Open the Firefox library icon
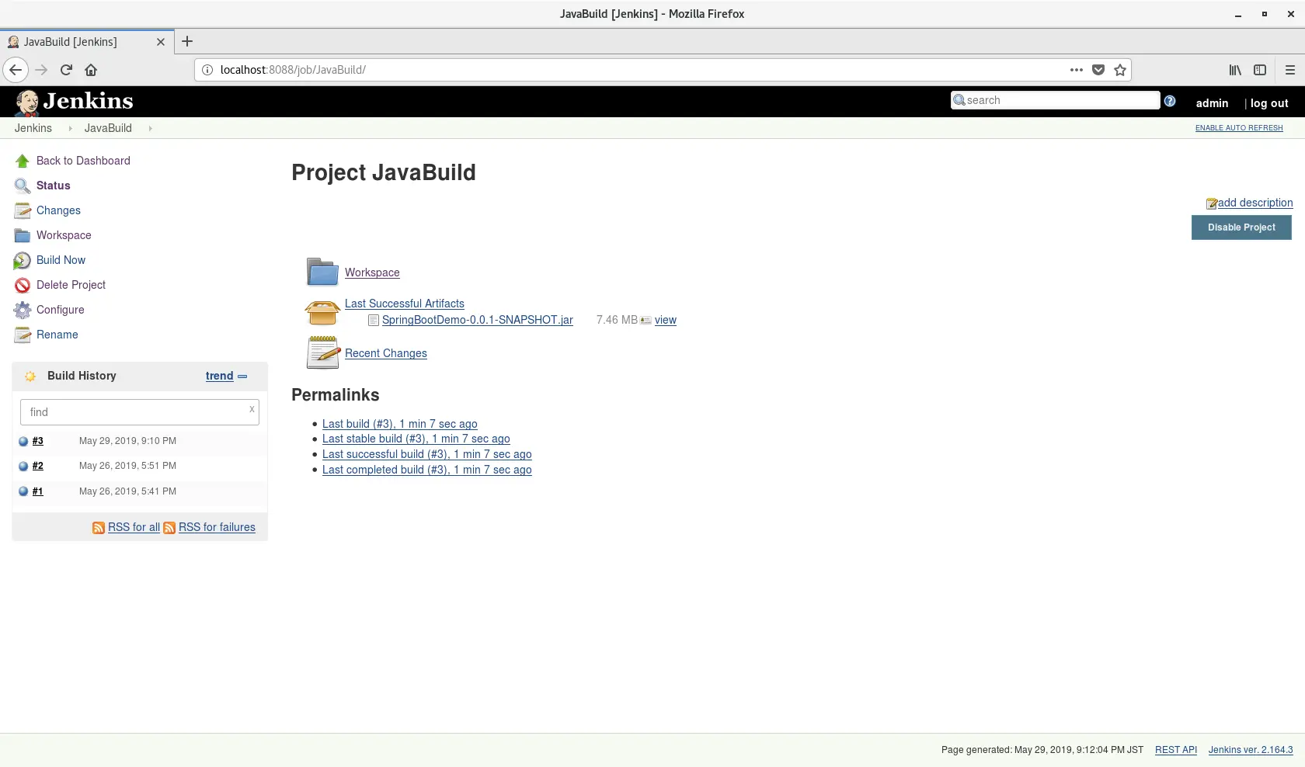The width and height of the screenshot is (1305, 767). pos(1235,70)
